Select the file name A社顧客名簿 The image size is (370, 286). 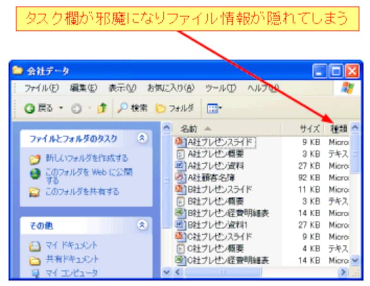pos(211,177)
